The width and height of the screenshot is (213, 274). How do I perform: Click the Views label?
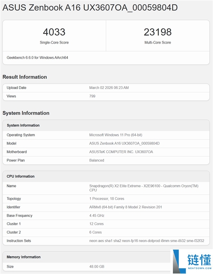coord(11,96)
